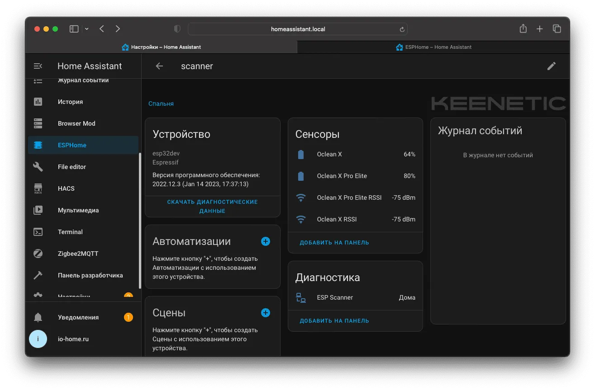Click СКАЧАТЬ ДИАГНОСТИЧЕСКИЕ ДАННЫЕ button
Image resolution: width=595 pixels, height=390 pixels.
pos(213,207)
